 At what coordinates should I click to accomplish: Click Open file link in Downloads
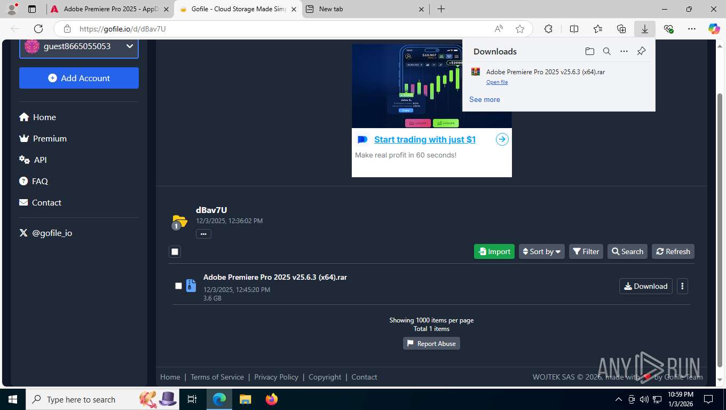(497, 82)
